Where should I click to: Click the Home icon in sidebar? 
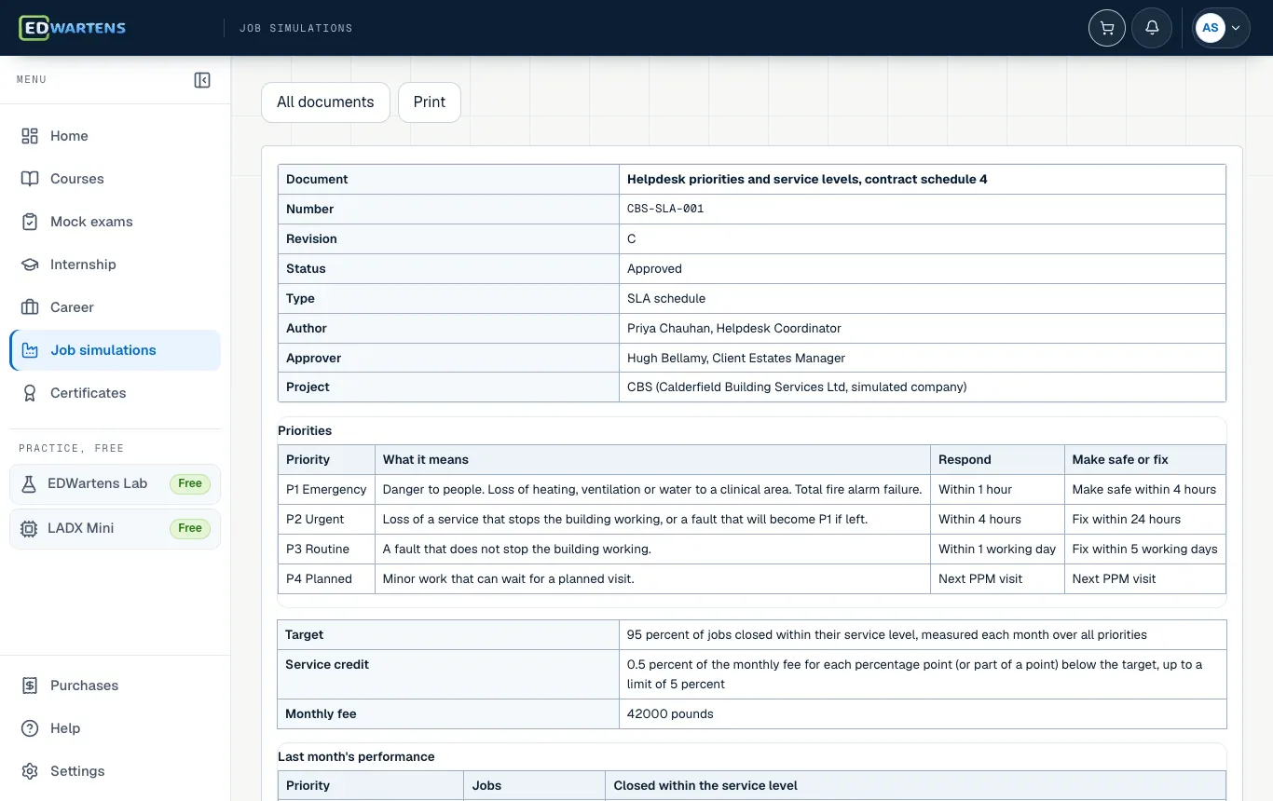pyautogui.click(x=30, y=136)
